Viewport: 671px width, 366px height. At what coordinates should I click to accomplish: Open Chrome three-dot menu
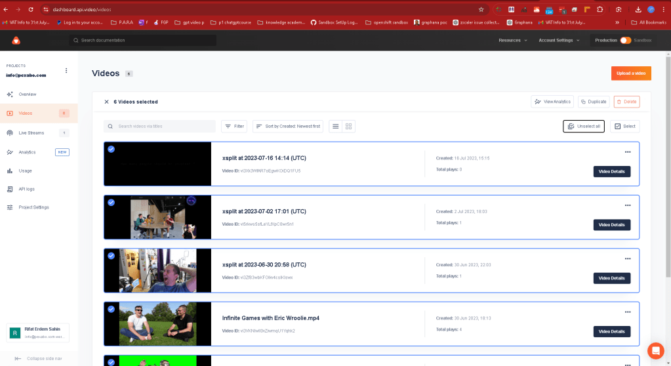663,9
